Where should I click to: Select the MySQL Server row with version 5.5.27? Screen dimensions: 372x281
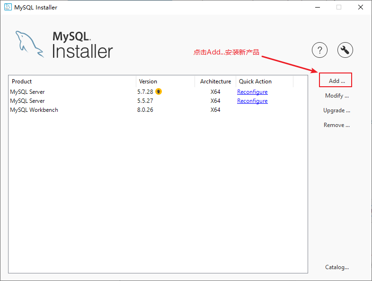click(158, 101)
